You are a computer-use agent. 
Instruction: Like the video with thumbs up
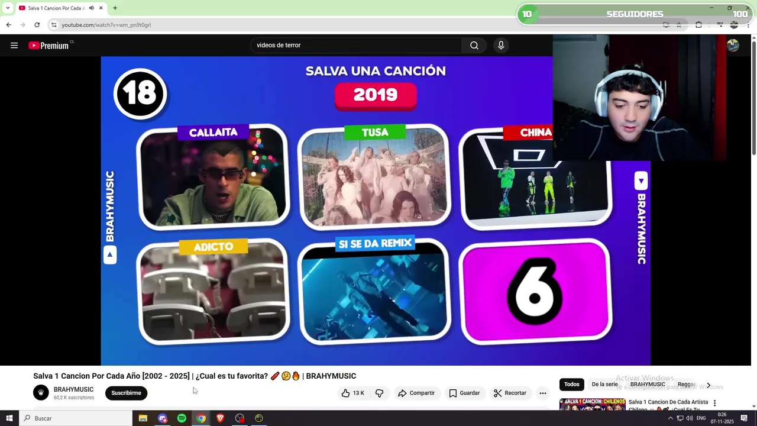pyautogui.click(x=352, y=393)
